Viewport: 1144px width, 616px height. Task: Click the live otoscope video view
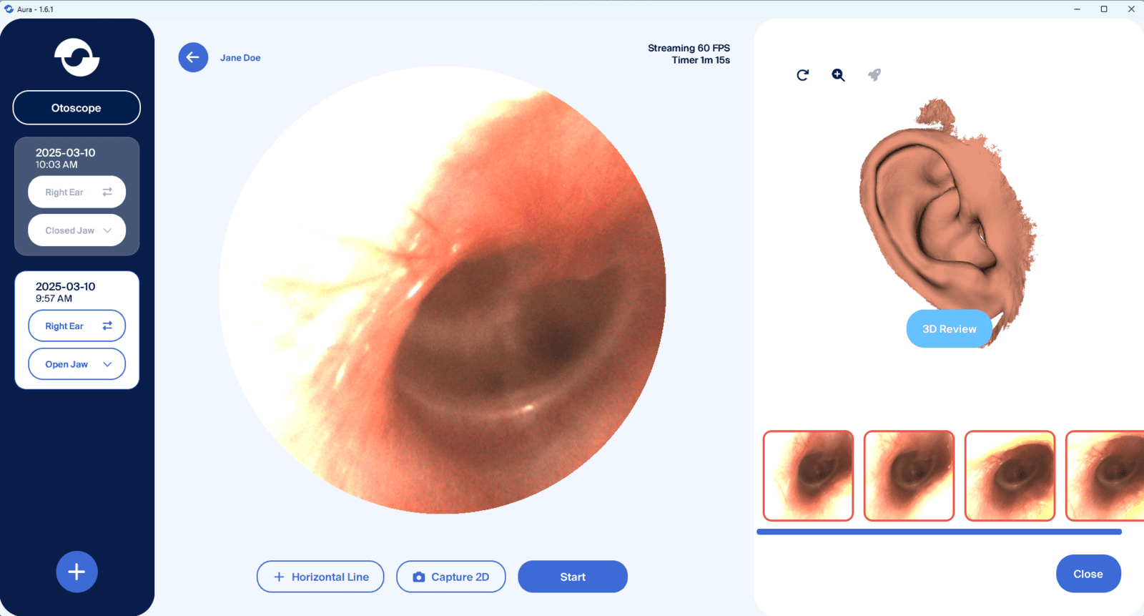tap(443, 290)
